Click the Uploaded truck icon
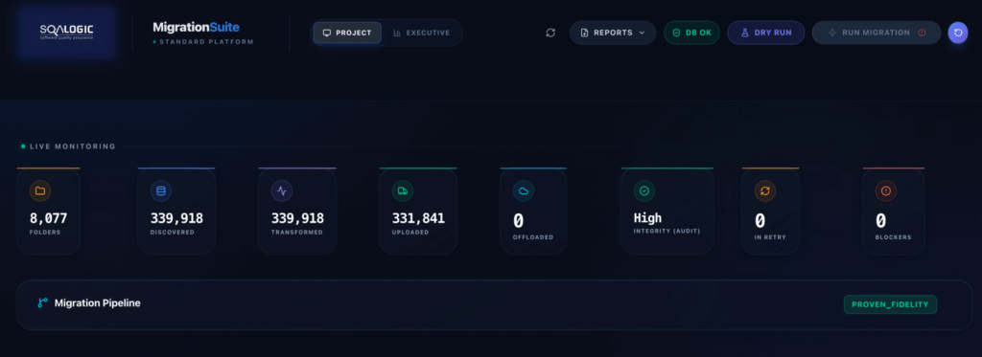 [x=403, y=191]
